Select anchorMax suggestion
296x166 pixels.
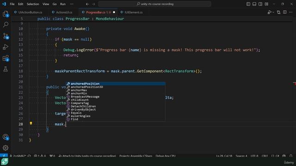[115, 90]
